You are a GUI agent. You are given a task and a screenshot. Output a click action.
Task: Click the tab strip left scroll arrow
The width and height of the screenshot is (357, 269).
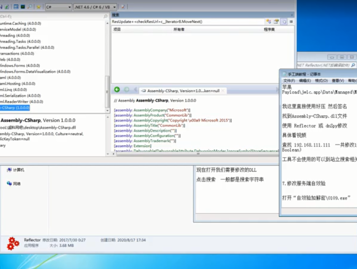(135, 90)
